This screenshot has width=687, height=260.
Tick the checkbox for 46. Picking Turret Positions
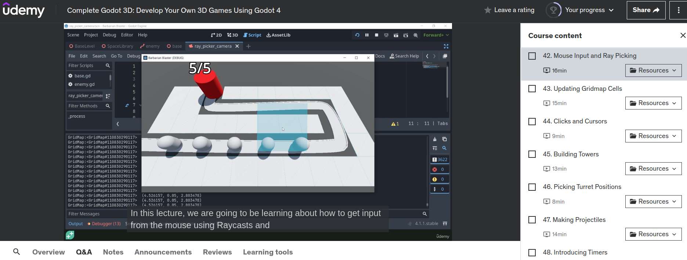point(532,187)
